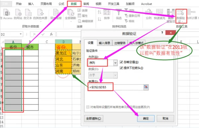
Task: Click the 数据验证 data validation icon
Action: [x=180, y=13]
